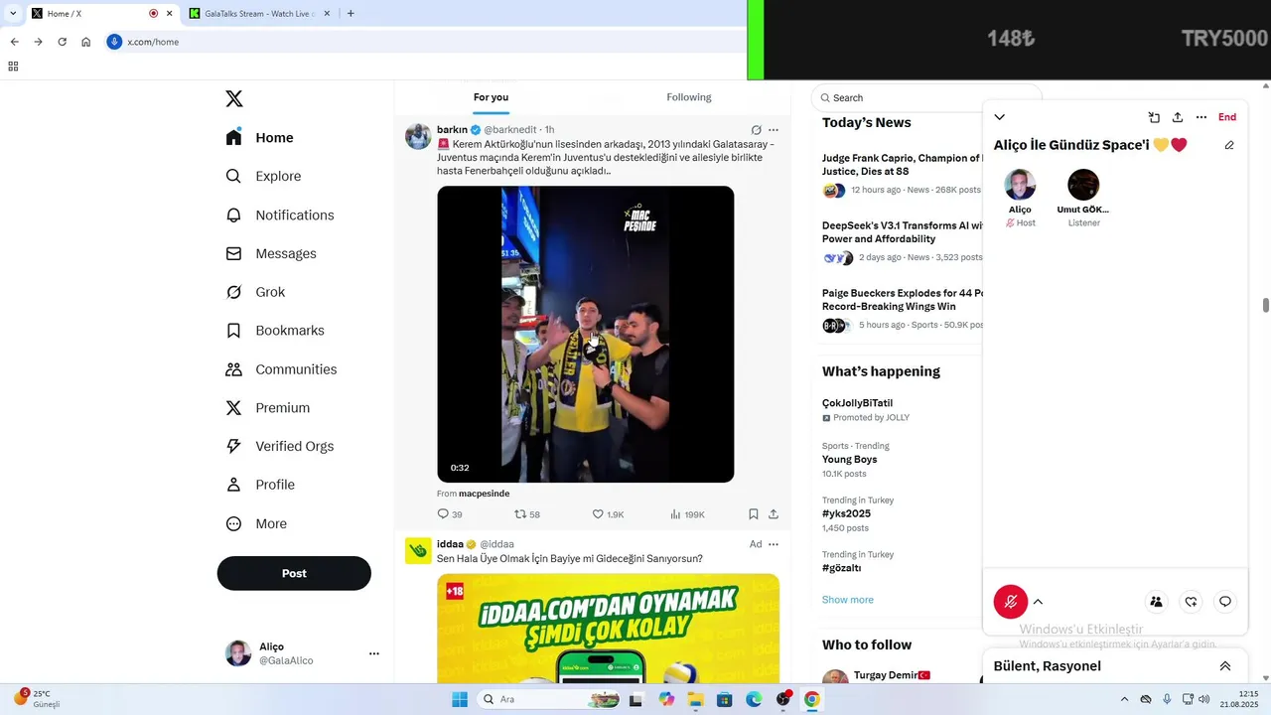Viewport: 1271px width, 715px height.
Task: Open Verified Orgs in the sidebar
Action: coord(280,446)
